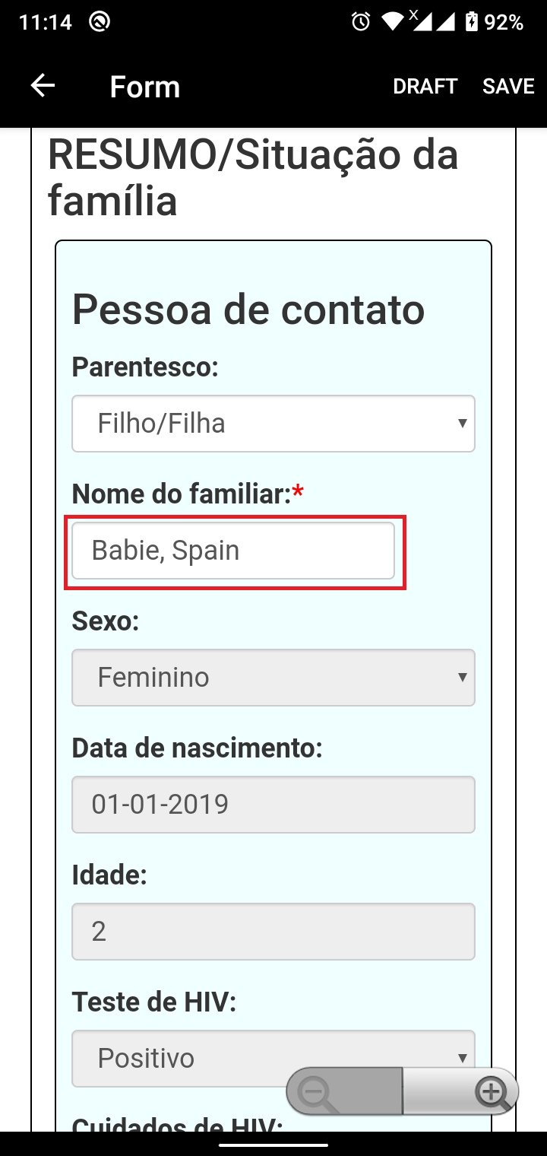Tap the Wi-Fi signal status icon

tap(394, 22)
